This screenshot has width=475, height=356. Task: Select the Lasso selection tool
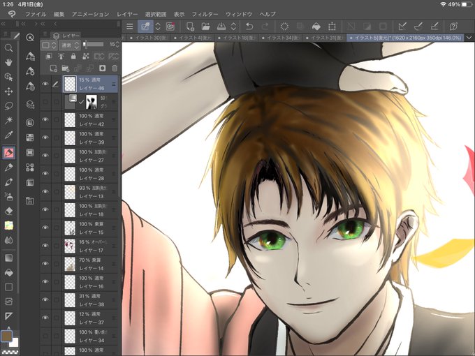tap(9, 106)
